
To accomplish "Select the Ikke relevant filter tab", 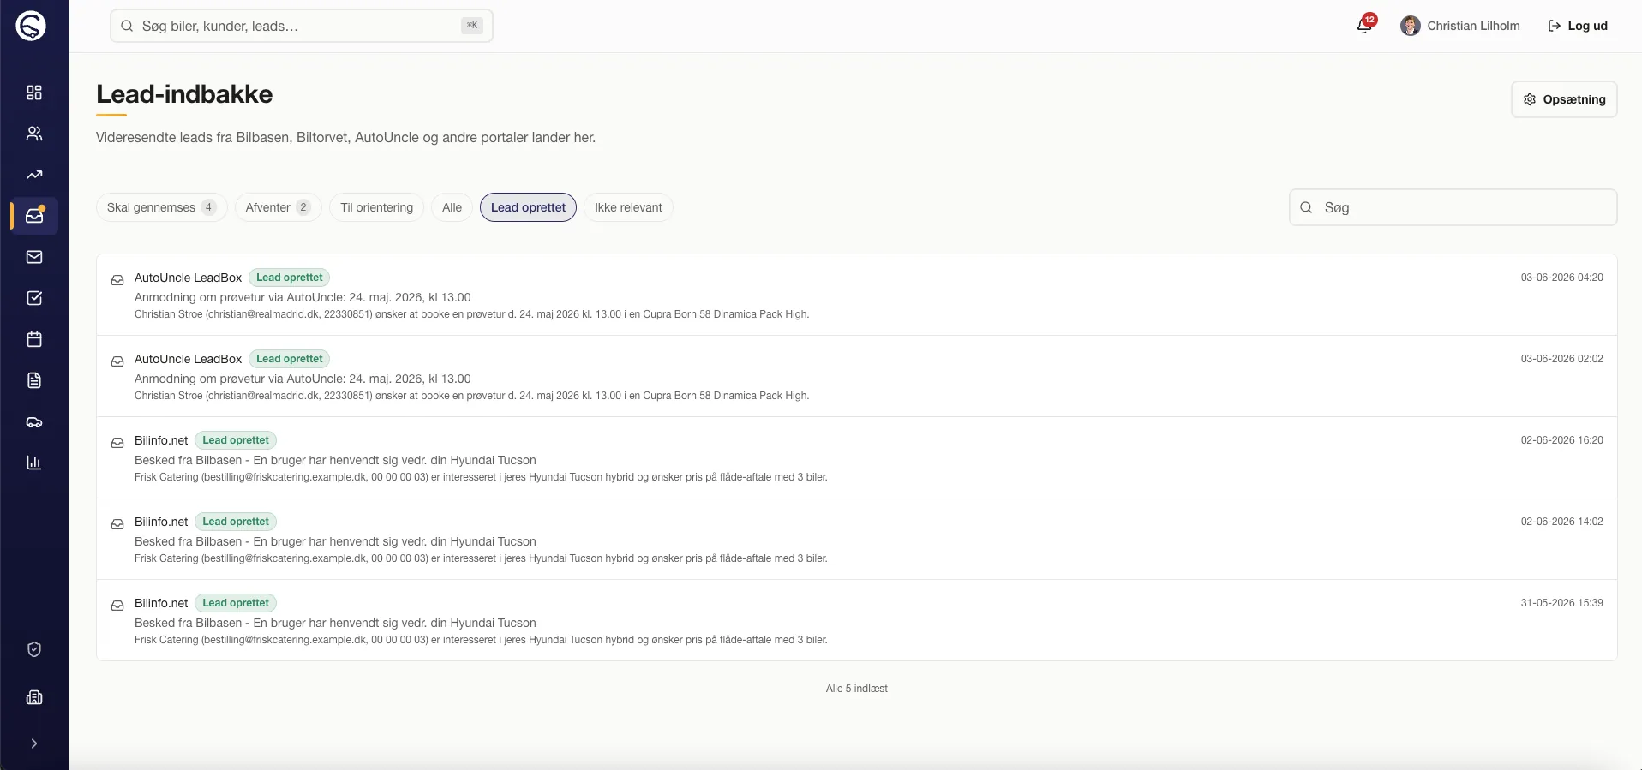I will point(628,207).
